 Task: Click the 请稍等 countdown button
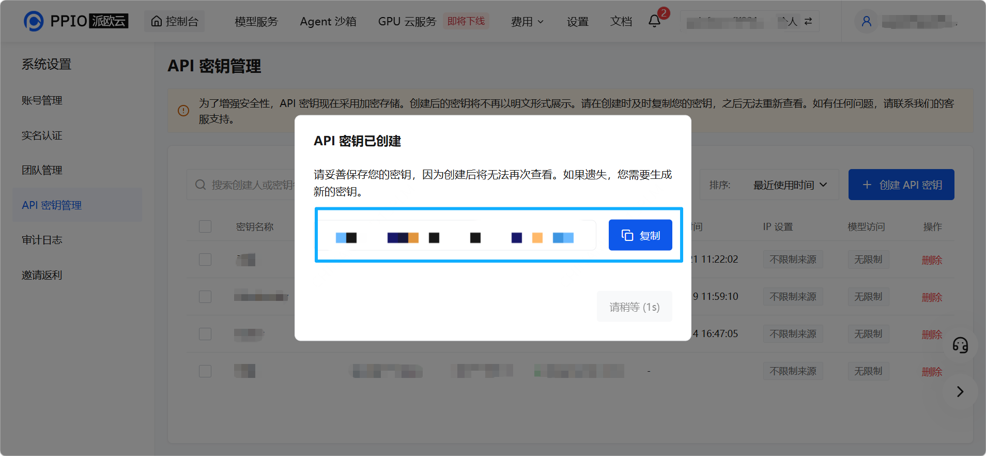635,307
